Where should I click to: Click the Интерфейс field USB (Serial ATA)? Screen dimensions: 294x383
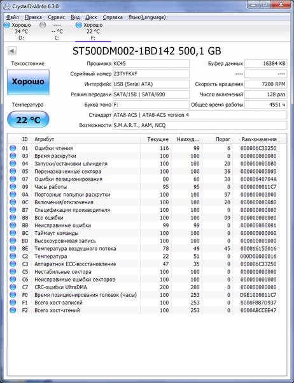pyautogui.click(x=151, y=84)
